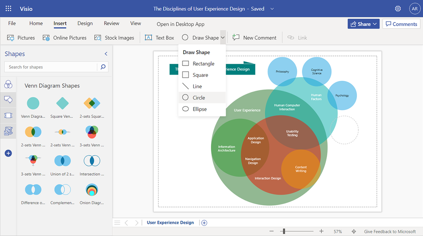423x236 pixels.
Task: Click Give Feedback to Microsoft
Action: tap(390, 231)
